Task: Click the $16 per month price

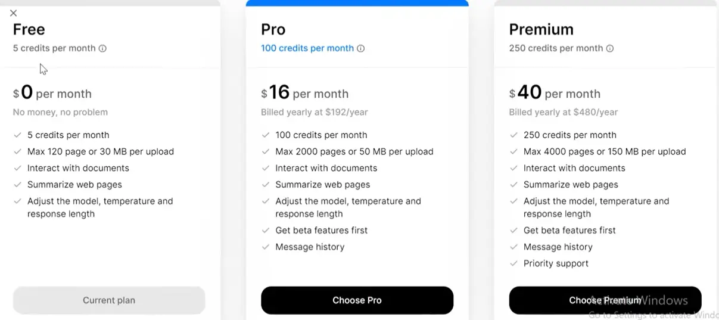Action: click(304, 93)
